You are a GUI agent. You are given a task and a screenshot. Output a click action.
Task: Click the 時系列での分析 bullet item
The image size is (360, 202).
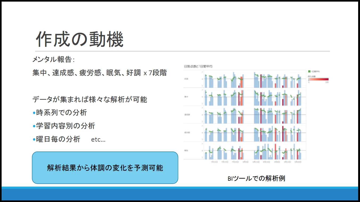click(x=61, y=113)
